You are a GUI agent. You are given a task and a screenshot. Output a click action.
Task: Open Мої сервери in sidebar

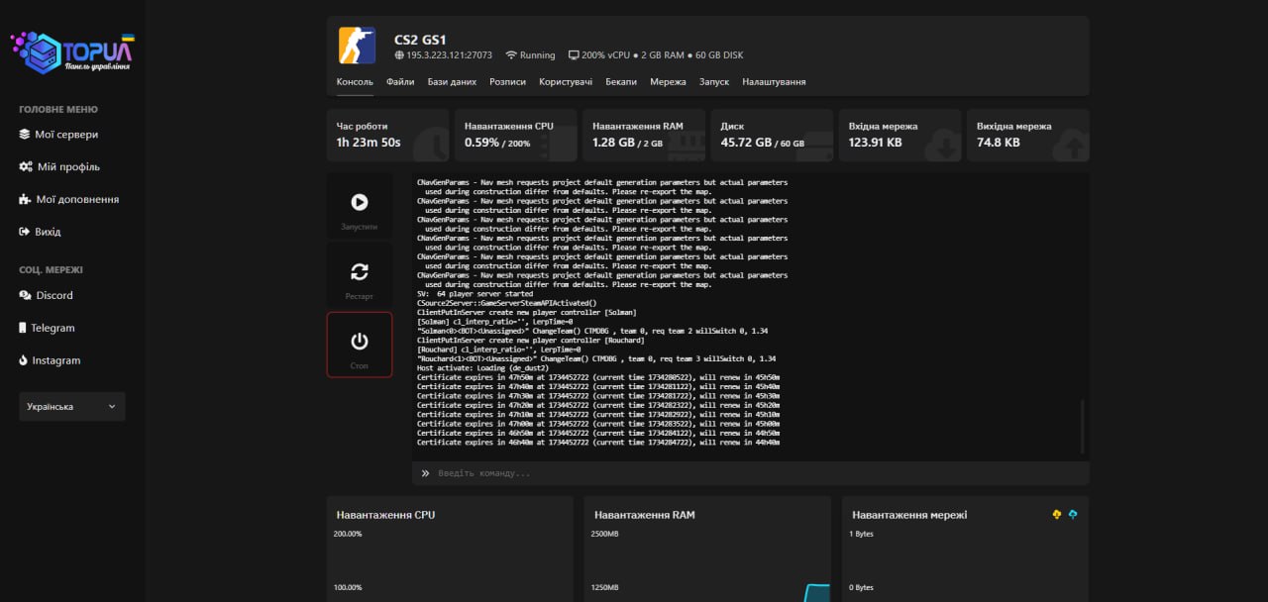pos(65,135)
